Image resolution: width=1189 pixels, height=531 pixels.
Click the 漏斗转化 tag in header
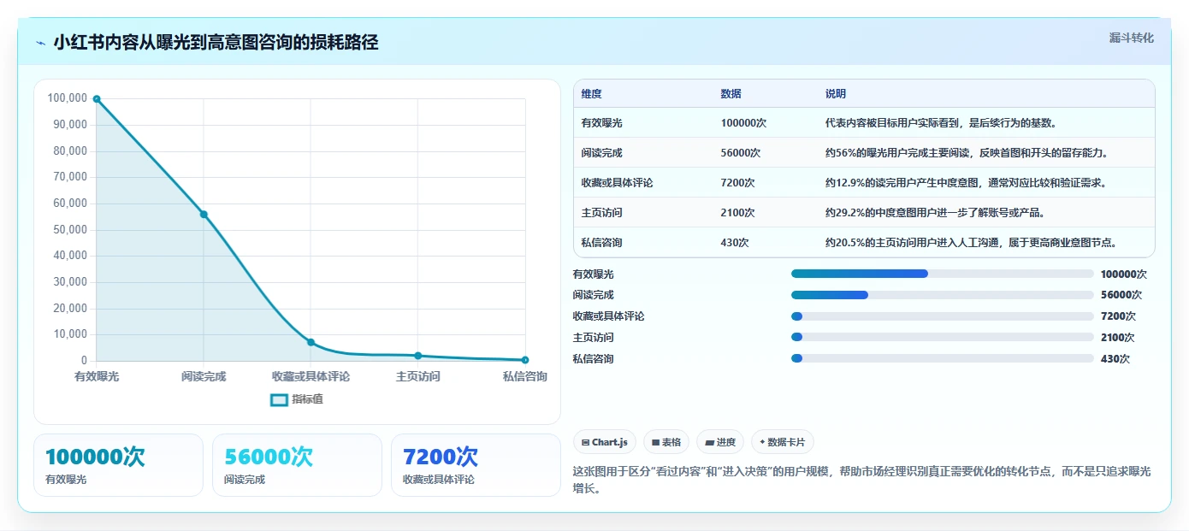[x=1131, y=38]
